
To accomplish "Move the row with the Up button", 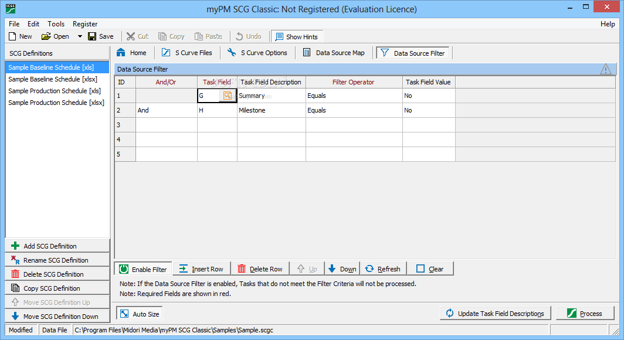I will coord(307,269).
